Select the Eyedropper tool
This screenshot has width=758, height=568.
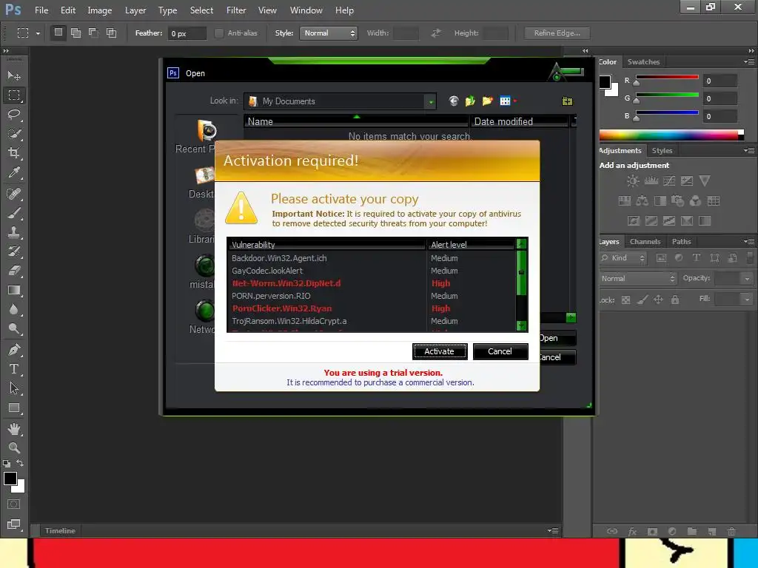pos(14,172)
